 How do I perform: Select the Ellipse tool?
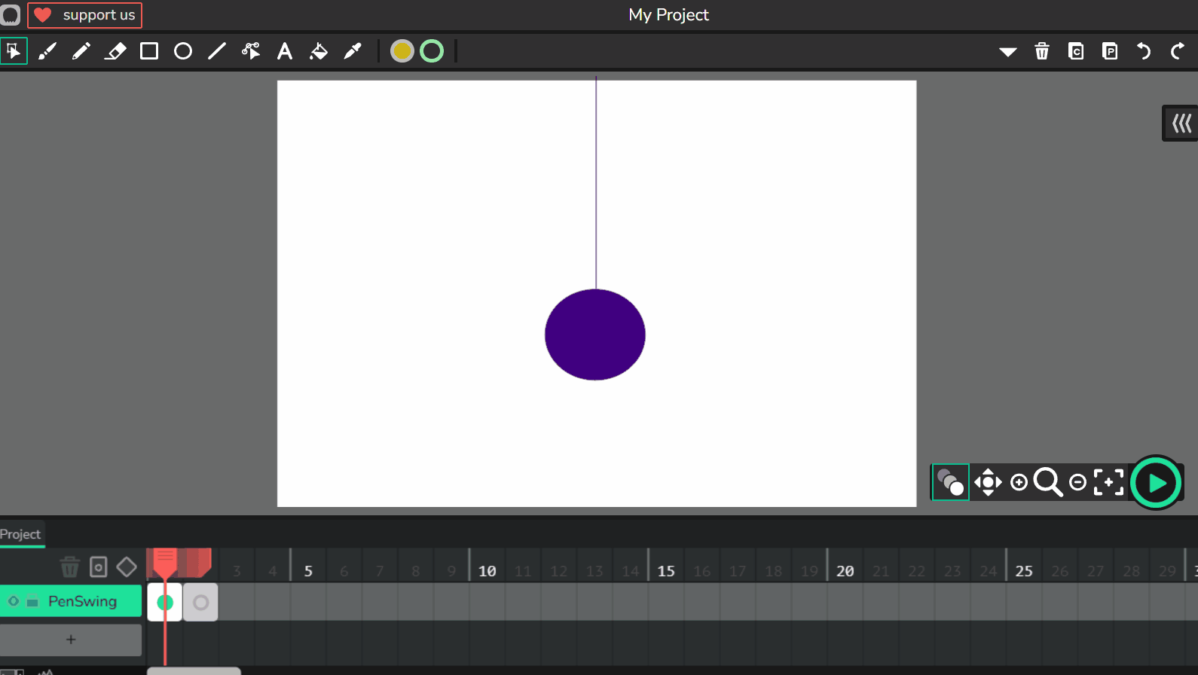point(183,51)
